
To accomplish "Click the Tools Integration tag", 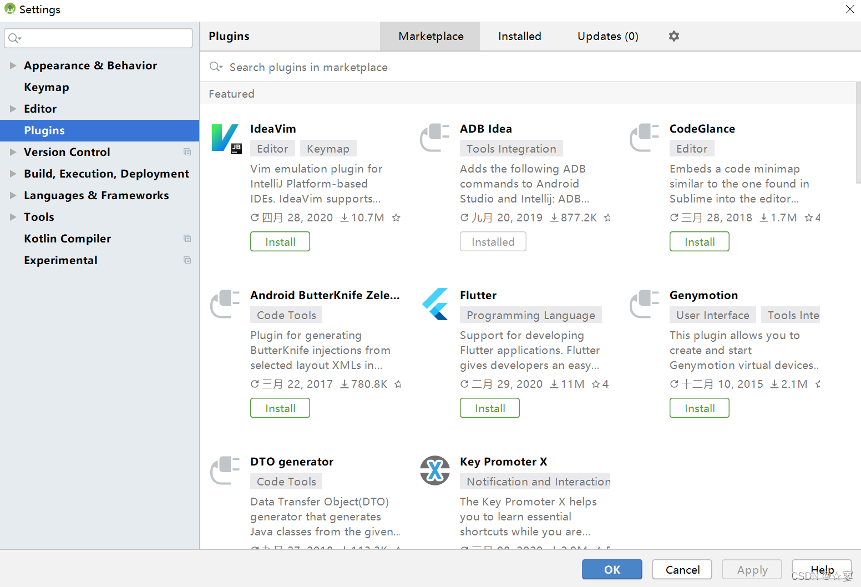I will pyautogui.click(x=511, y=149).
